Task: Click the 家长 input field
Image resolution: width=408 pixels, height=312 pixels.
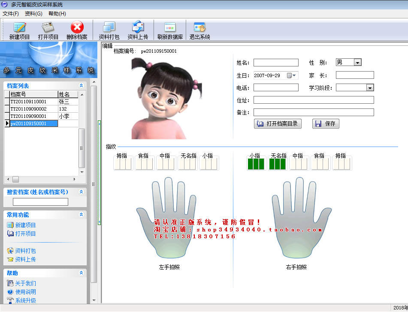Action: (x=355, y=75)
